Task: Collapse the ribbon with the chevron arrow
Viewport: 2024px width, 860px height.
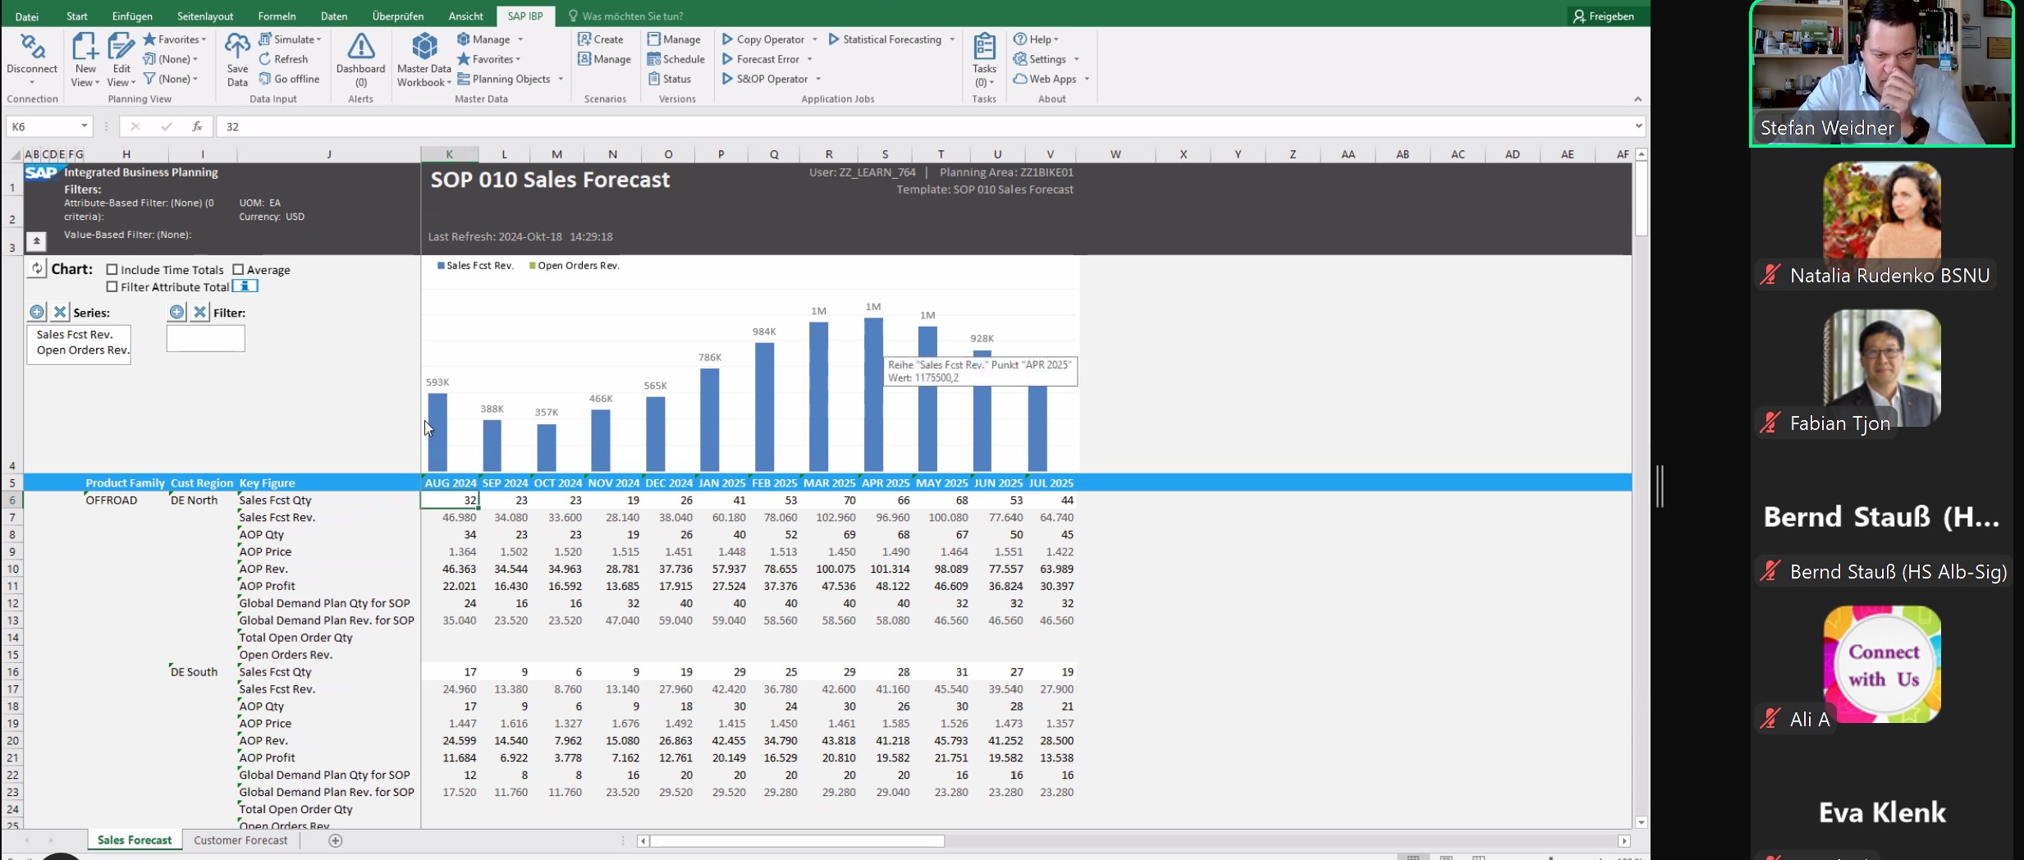Action: pyautogui.click(x=1637, y=99)
